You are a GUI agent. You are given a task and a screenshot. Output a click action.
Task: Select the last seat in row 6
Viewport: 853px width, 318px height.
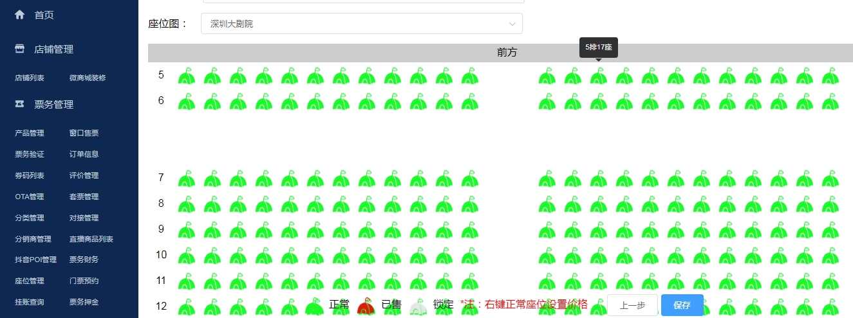pyautogui.click(x=830, y=102)
